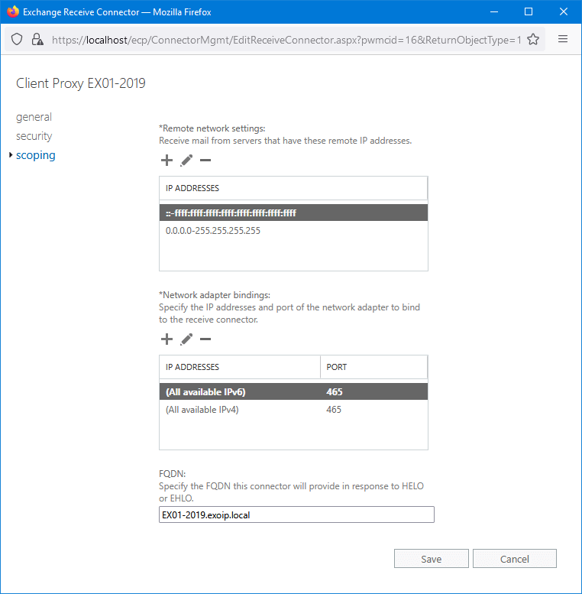Open the general tab

[x=34, y=117]
